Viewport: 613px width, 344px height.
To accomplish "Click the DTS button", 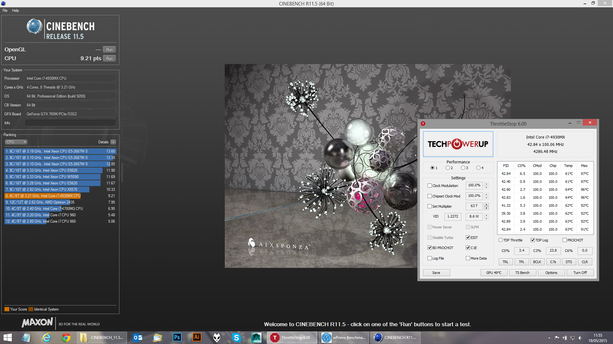I will click(569, 262).
